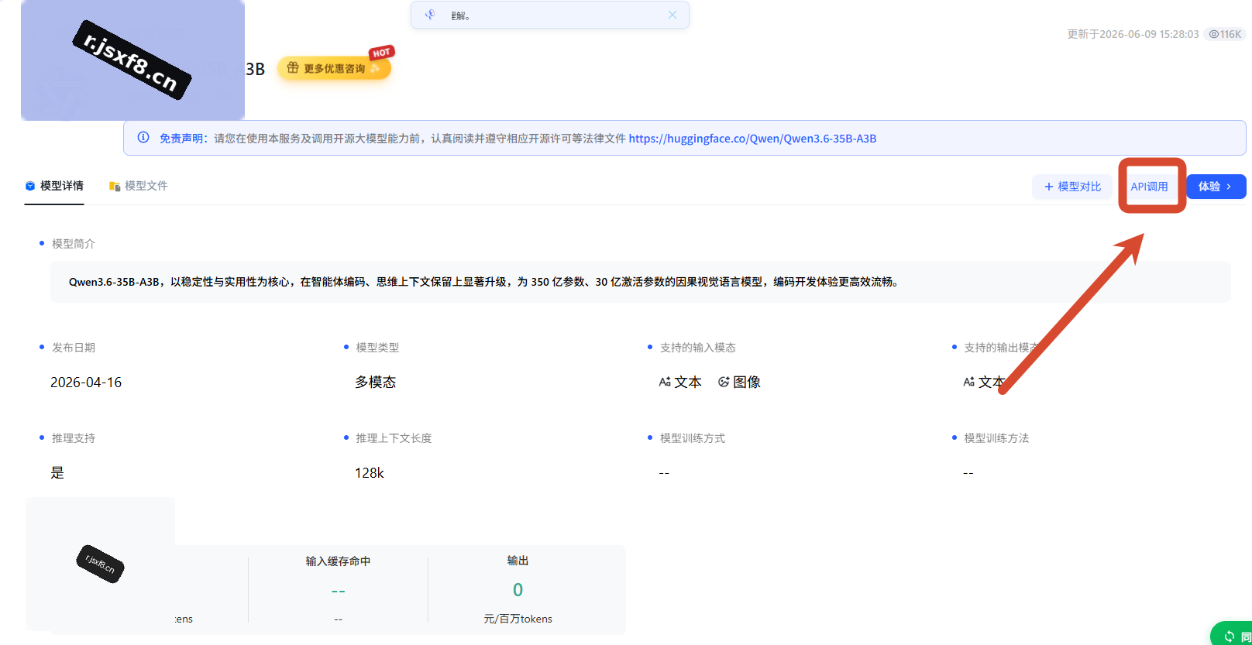Image resolution: width=1252 pixels, height=645 pixels.
Task: Click the 输入缓存命中 pricing header
Action: click(x=338, y=561)
